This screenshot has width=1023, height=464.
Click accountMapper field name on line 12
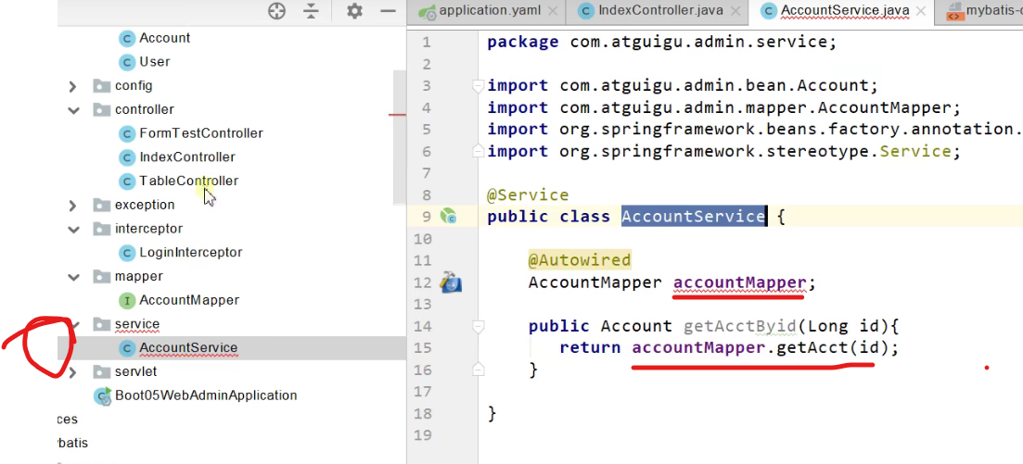coord(740,282)
